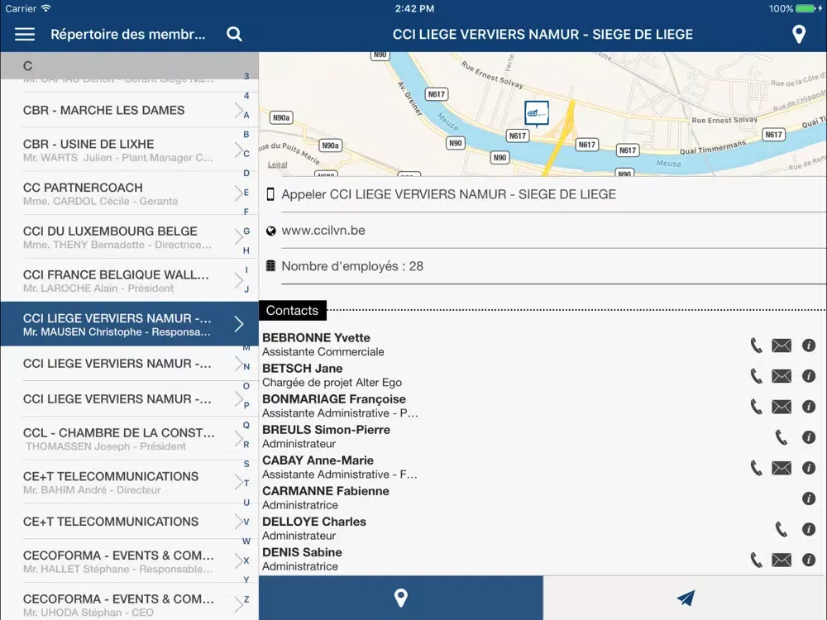Open CC PARTNERCOACH chevron

click(239, 194)
